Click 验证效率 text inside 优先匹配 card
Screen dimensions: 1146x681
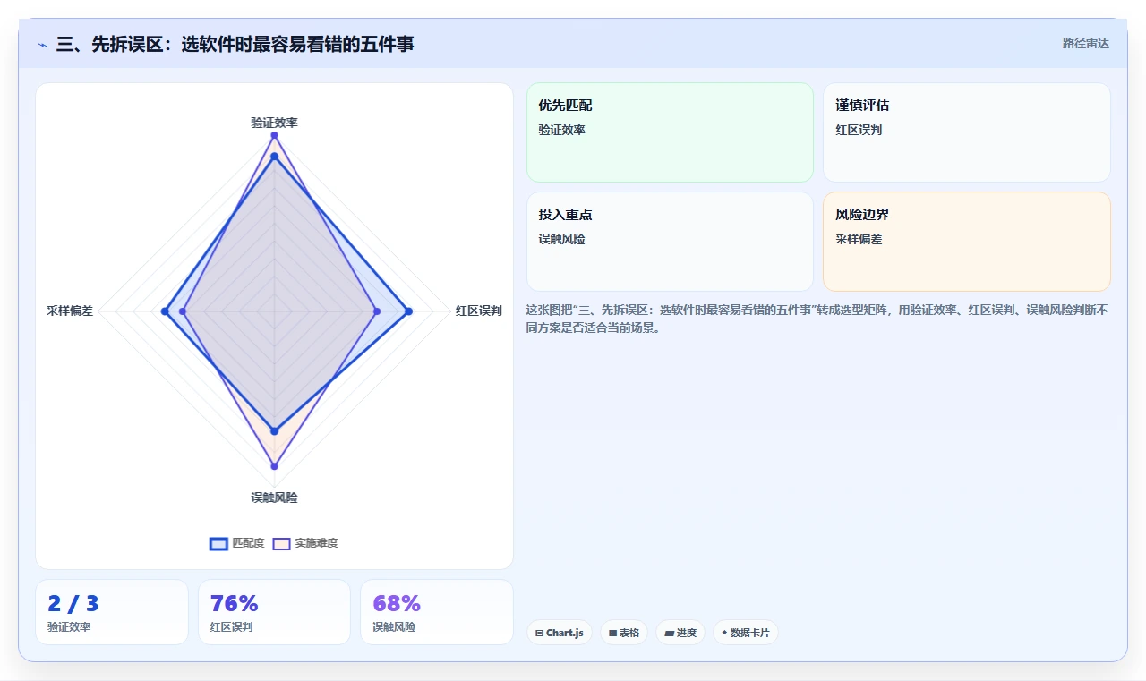561,130
